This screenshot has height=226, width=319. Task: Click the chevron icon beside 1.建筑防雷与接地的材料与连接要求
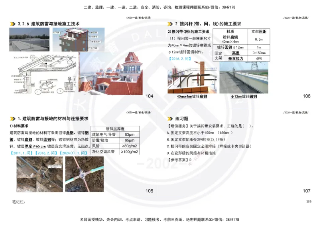[13, 119]
